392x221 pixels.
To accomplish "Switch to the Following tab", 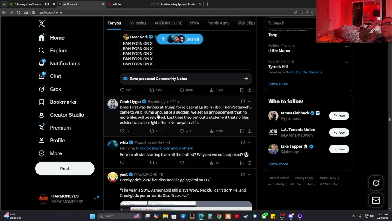I will tap(138, 23).
